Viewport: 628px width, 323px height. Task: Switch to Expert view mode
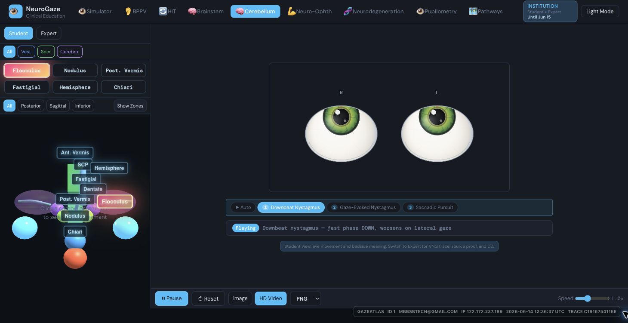click(x=49, y=33)
